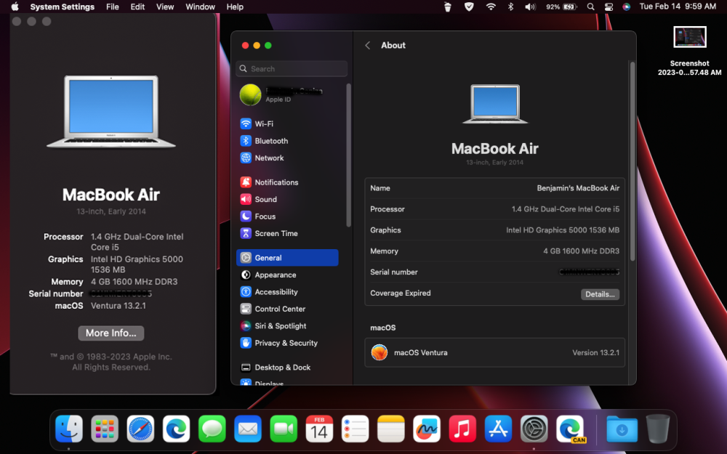Screen dimensions: 727x454
Task: Select General in the settings sidebar
Action: coord(287,258)
